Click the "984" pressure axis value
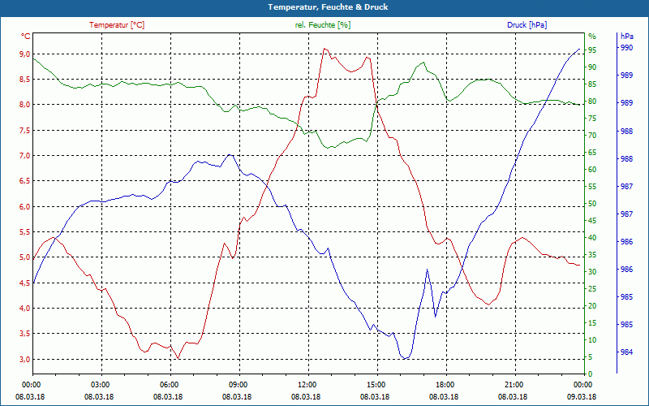The image size is (649, 406). (x=626, y=352)
